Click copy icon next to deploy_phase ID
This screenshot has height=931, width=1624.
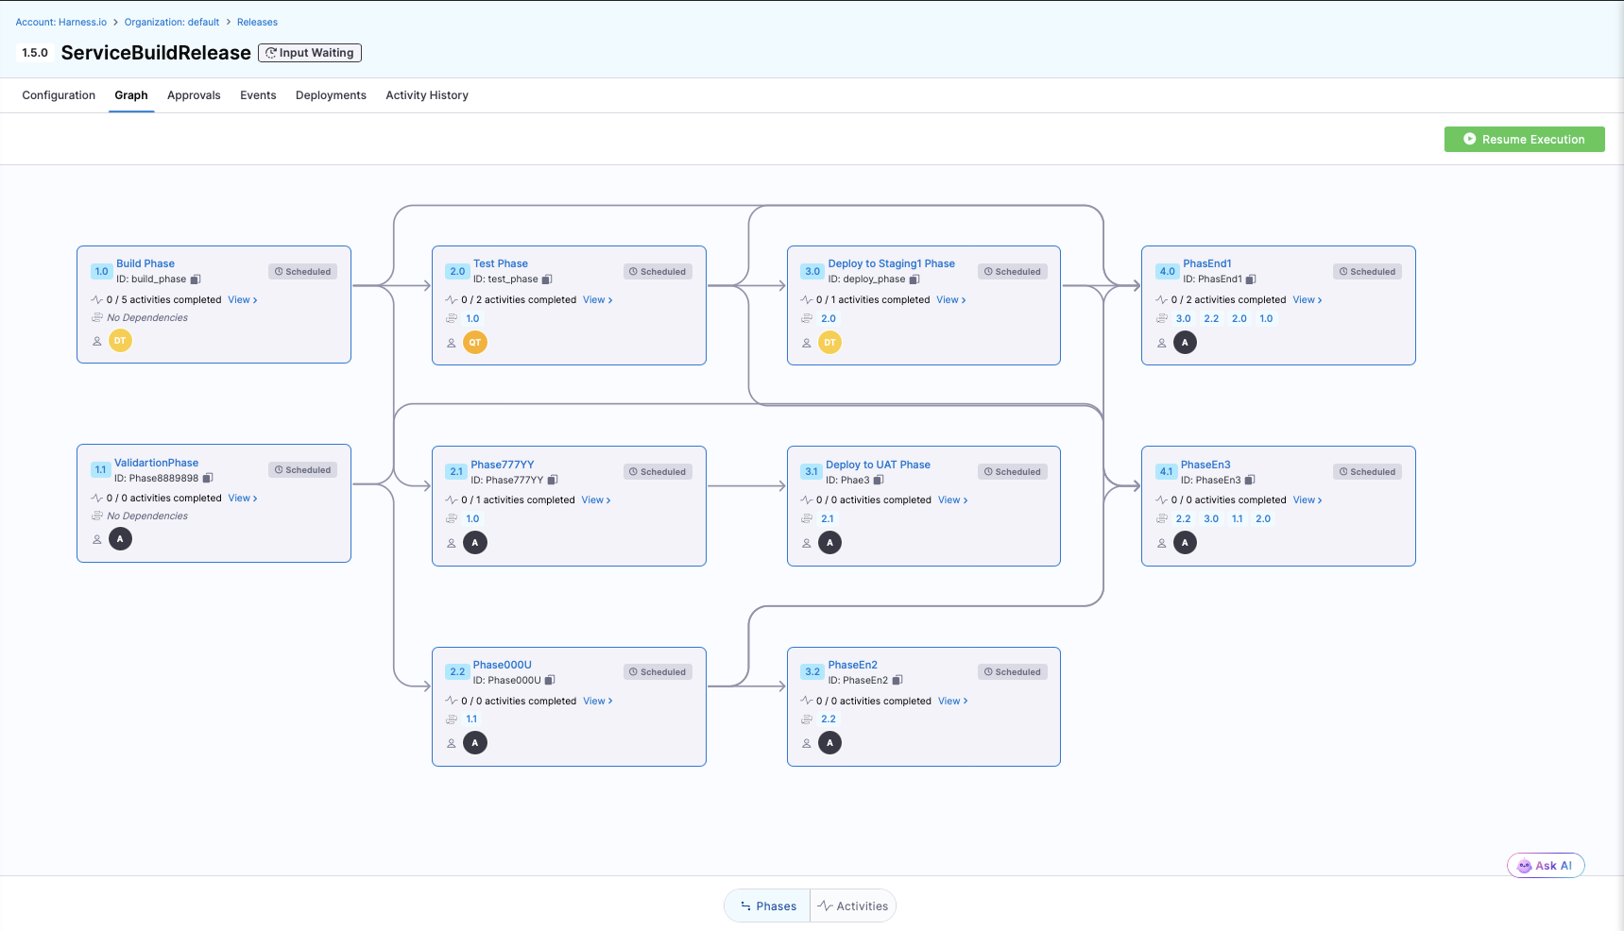click(915, 279)
